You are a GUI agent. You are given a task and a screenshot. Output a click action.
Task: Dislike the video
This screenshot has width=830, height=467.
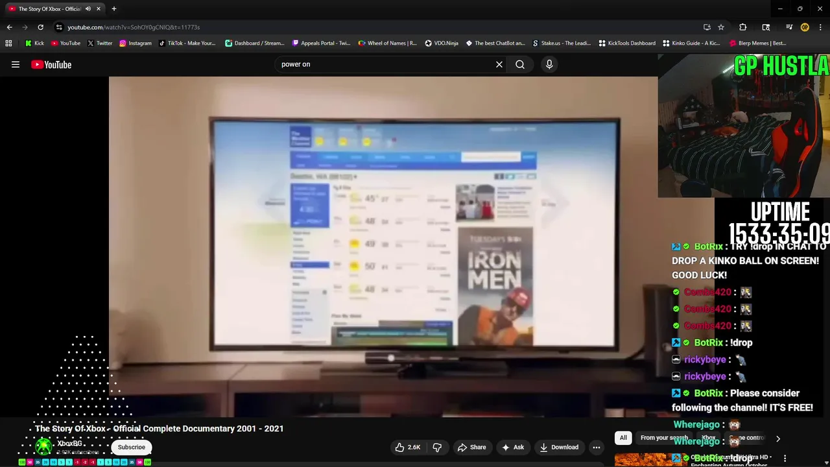tap(437, 447)
